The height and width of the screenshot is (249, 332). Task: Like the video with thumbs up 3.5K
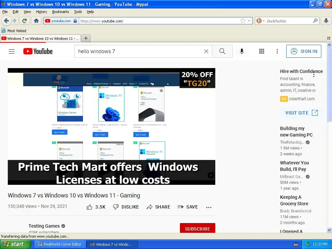pyautogui.click(x=96, y=207)
